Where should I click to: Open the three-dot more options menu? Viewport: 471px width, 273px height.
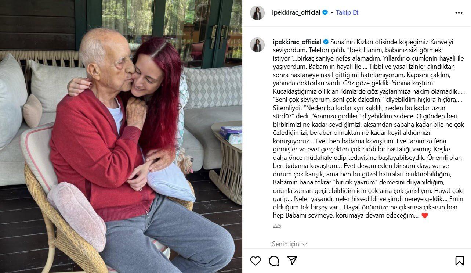tap(459, 13)
